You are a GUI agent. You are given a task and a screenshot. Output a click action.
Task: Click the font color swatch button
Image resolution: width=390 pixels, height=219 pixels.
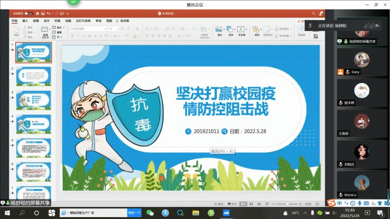[x=135, y=36]
